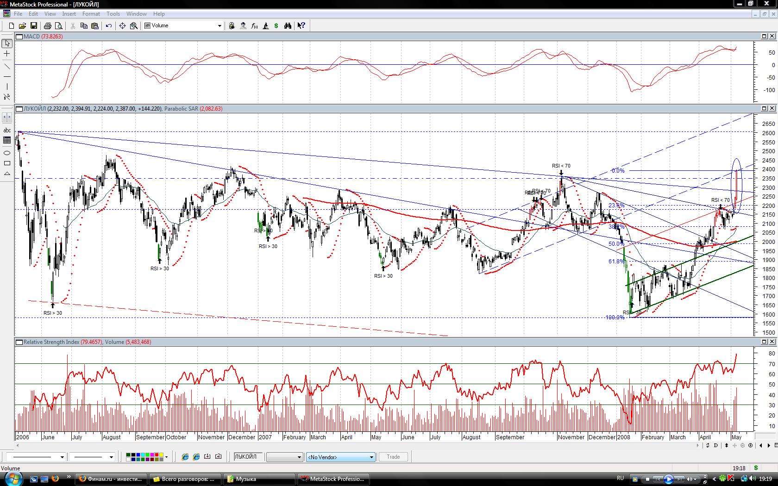Open the No Vendor dropdown
Screen dimensions: 778x486
pyautogui.click(x=371, y=457)
